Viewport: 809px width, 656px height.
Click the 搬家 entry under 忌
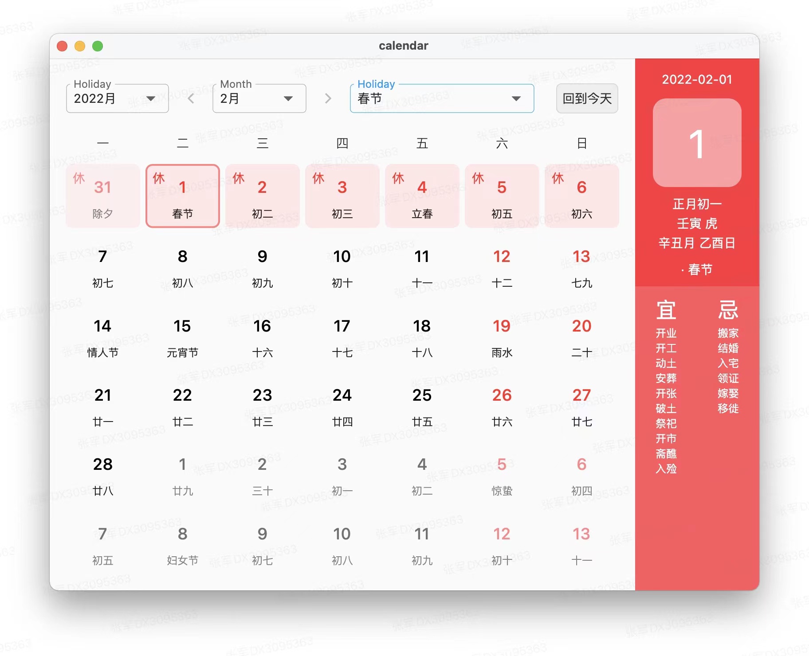(x=728, y=333)
